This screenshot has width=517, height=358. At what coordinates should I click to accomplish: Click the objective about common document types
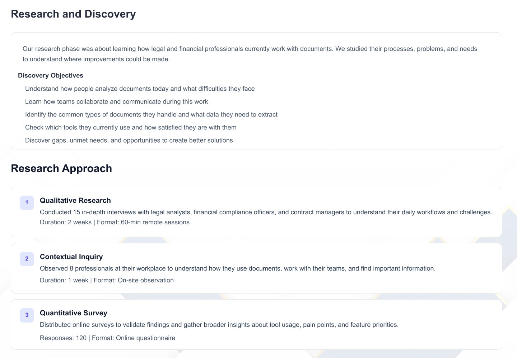coord(151,115)
